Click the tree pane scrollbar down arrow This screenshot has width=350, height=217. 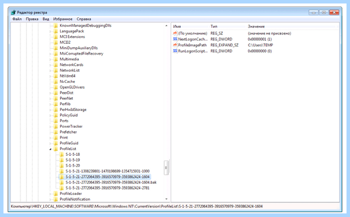click(166, 199)
